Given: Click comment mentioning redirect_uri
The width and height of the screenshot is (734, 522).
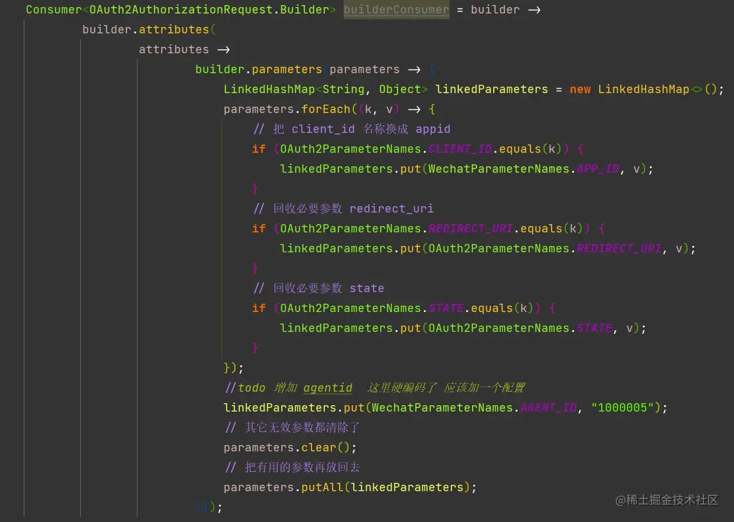Looking at the screenshot, I should click(x=343, y=209).
